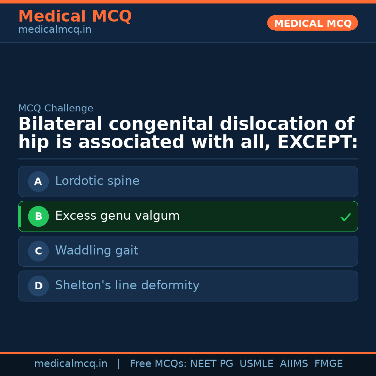
Task: Click the Medical MCQ header logo title
Action: point(75,16)
